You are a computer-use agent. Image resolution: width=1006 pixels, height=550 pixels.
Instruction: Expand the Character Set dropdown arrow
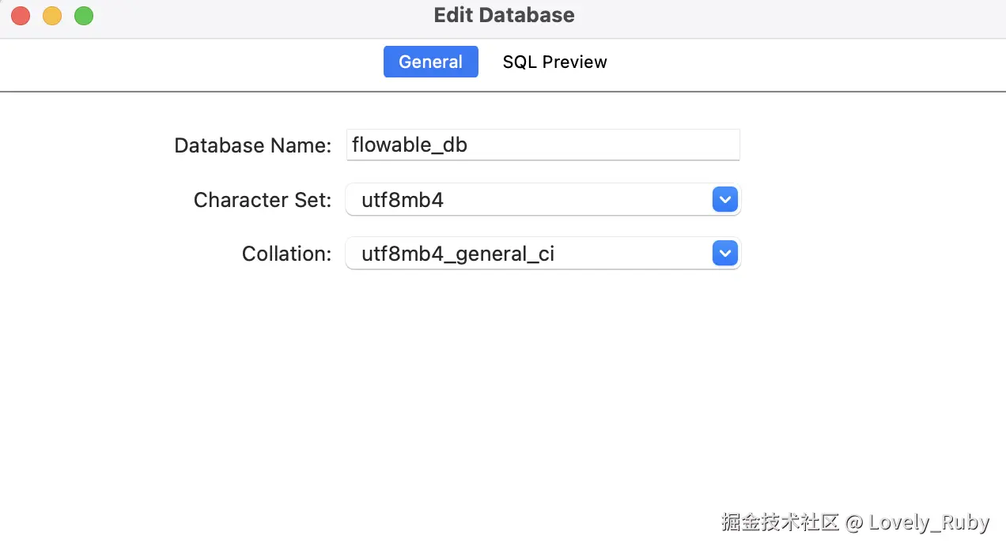(724, 199)
